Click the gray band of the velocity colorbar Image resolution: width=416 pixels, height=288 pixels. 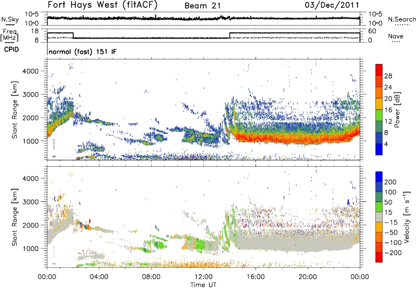point(379,217)
